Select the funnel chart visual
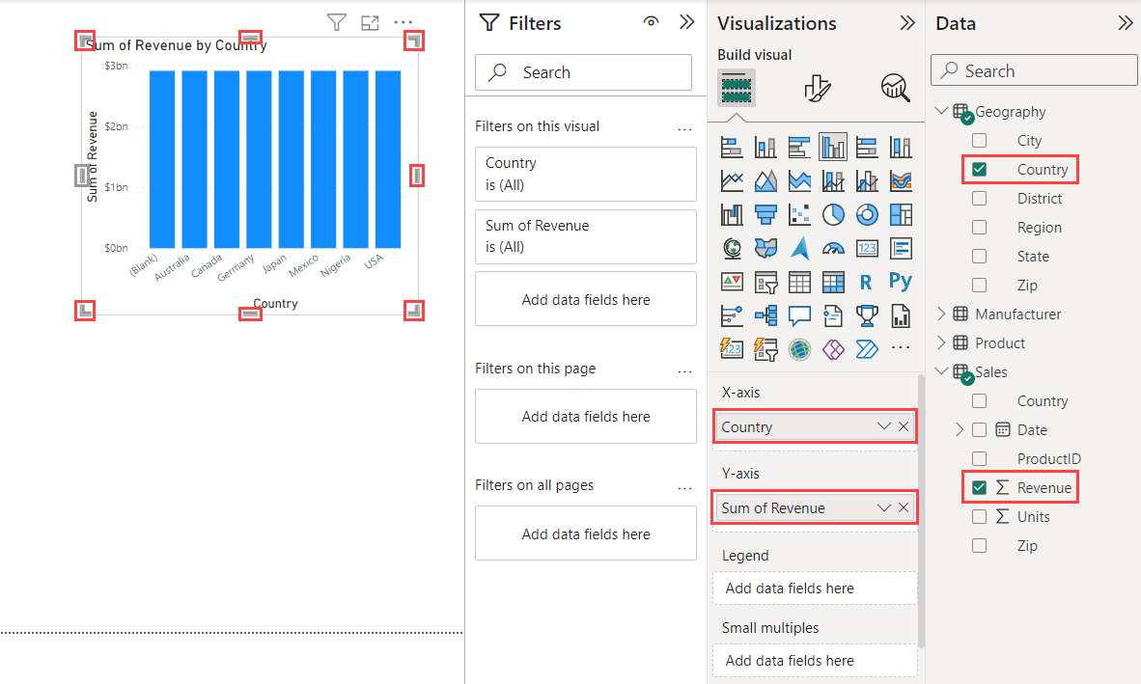This screenshot has height=684, width=1141. (765, 214)
